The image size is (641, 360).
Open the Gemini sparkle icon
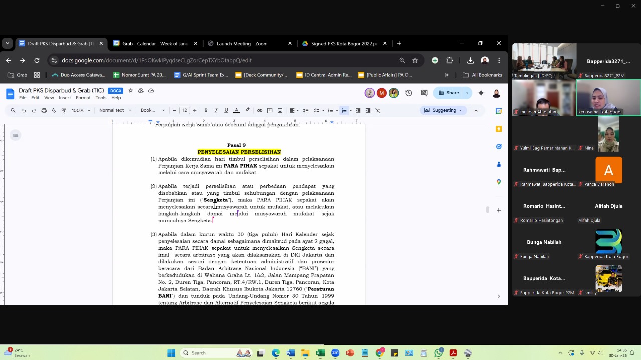(x=481, y=93)
